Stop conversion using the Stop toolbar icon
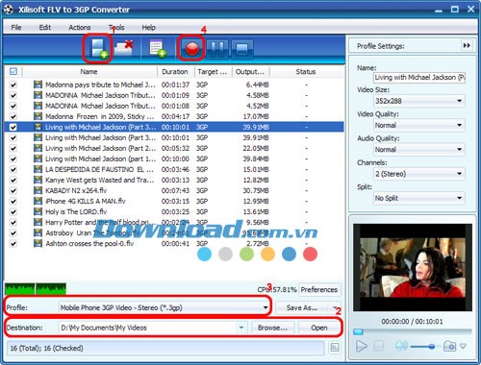The width and height of the screenshot is (481, 365). pyautogui.click(x=241, y=49)
